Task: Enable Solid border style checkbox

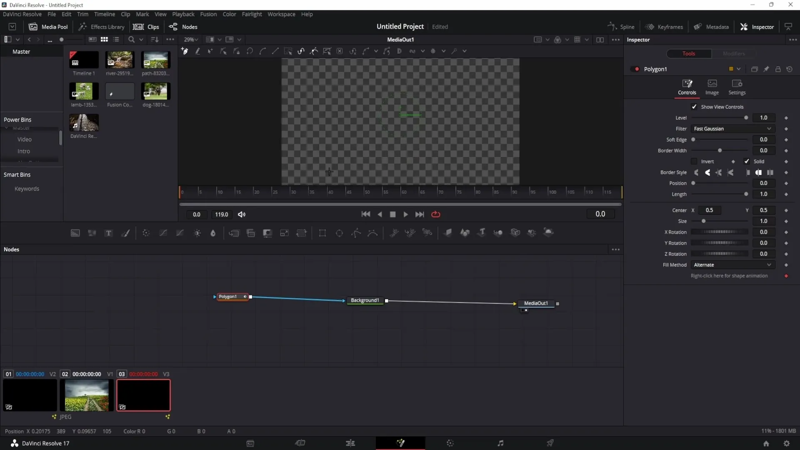Action: click(x=747, y=161)
